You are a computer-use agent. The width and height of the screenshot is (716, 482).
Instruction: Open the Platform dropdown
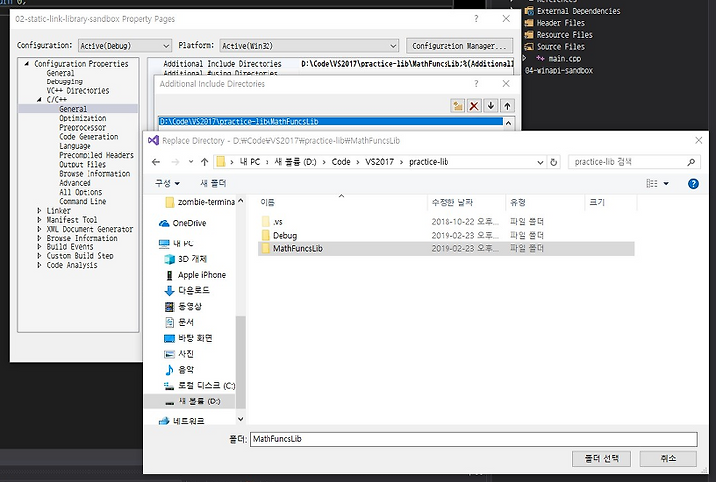coord(308,45)
